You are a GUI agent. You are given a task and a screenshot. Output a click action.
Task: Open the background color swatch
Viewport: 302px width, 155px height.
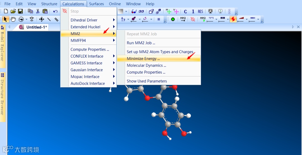[x=120, y=11]
